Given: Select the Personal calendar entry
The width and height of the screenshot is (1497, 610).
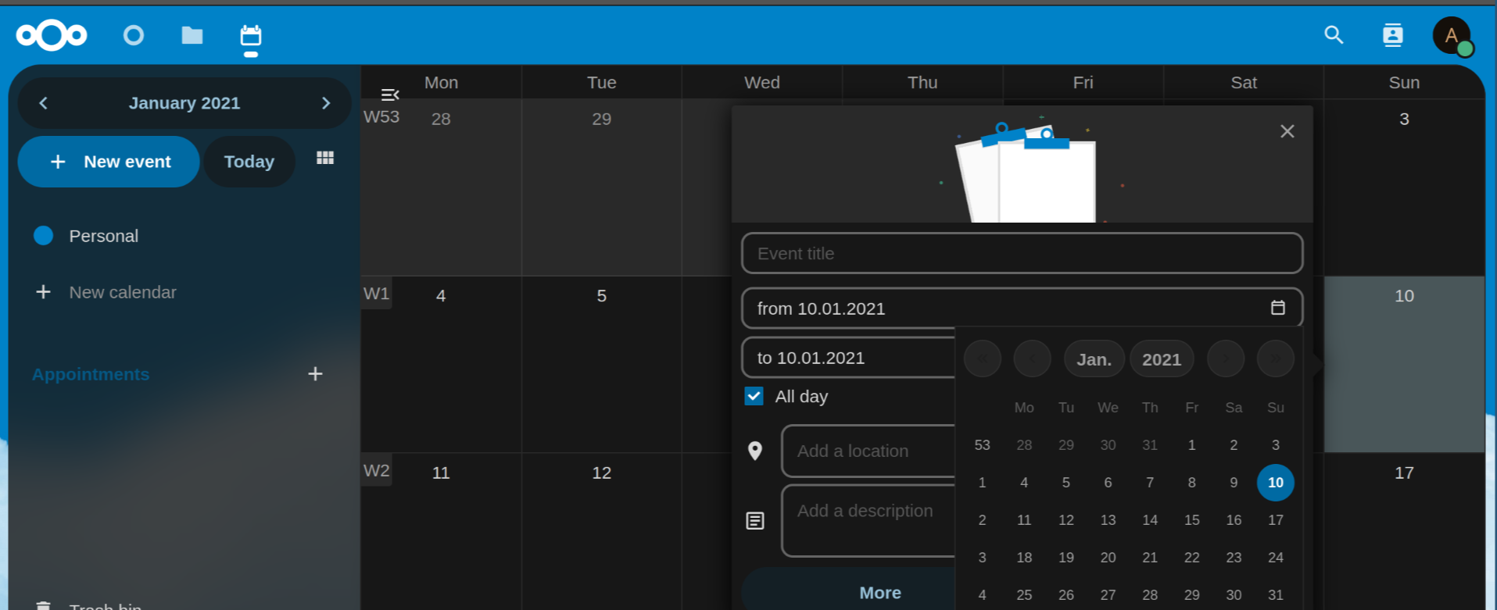Looking at the screenshot, I should [104, 236].
